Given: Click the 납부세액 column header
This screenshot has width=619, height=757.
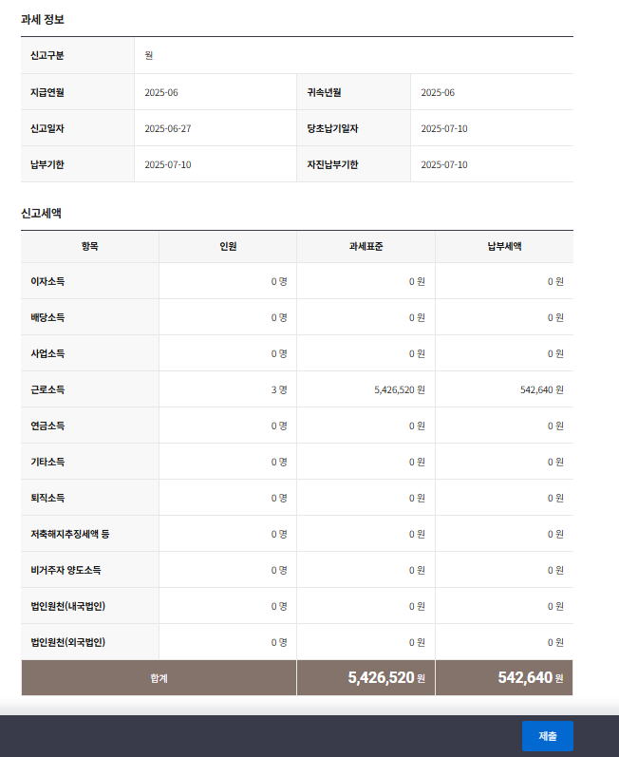Looking at the screenshot, I should coord(504,246).
